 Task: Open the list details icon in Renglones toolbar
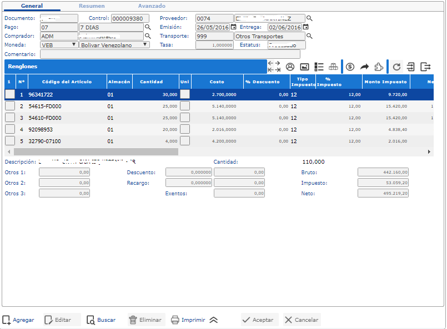pos(319,67)
